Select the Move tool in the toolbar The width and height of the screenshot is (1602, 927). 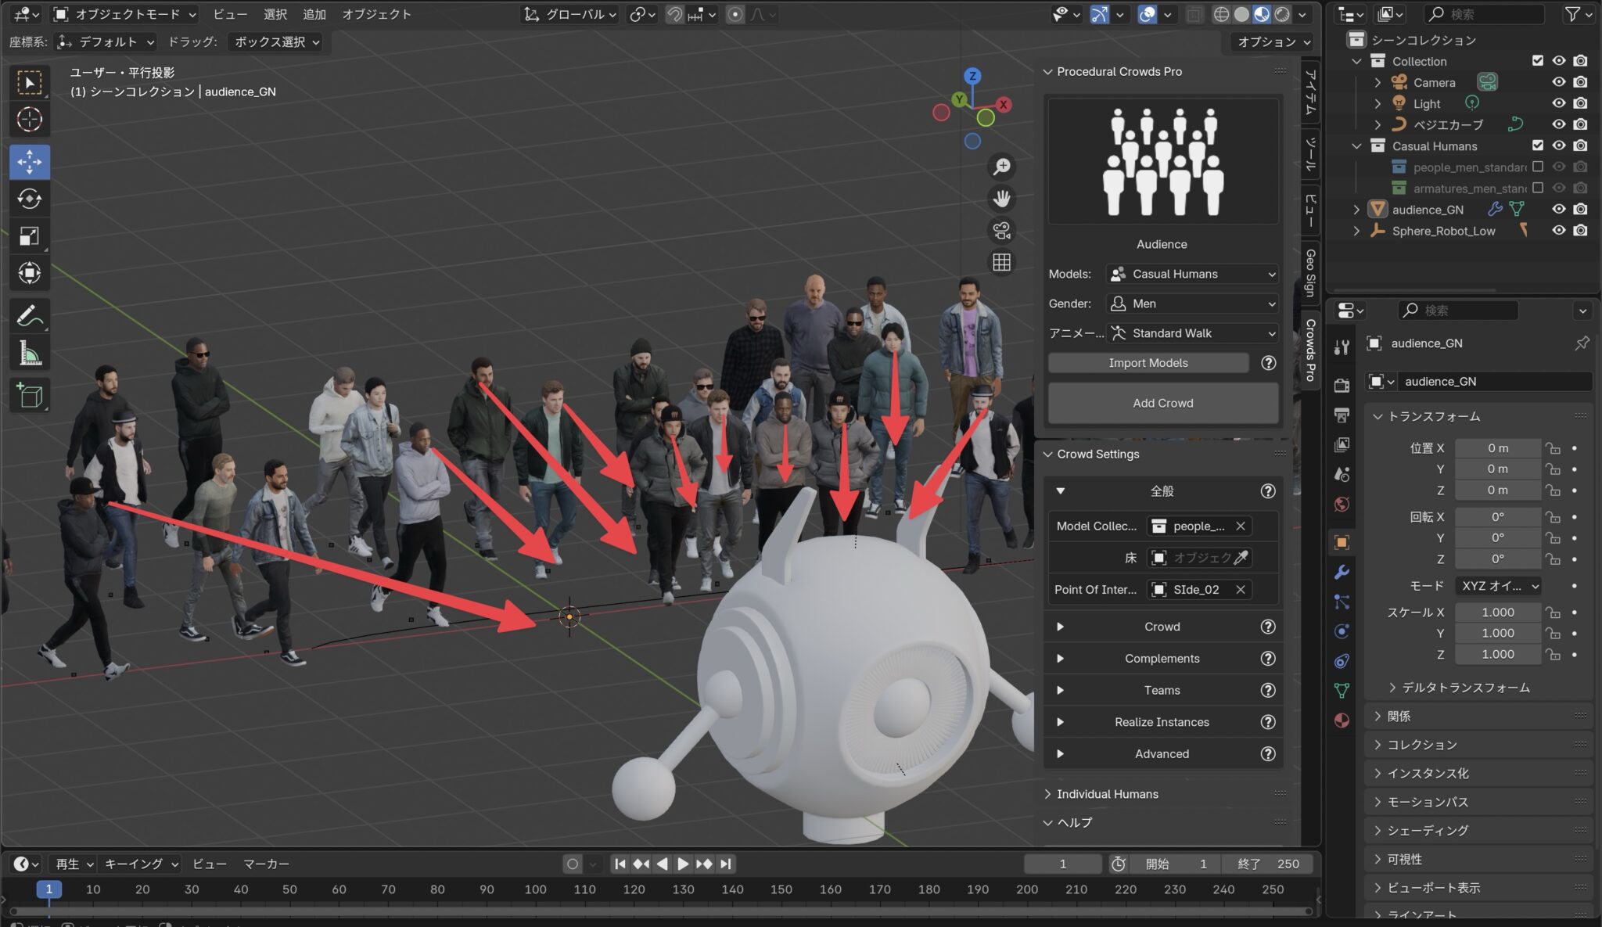[x=29, y=162]
